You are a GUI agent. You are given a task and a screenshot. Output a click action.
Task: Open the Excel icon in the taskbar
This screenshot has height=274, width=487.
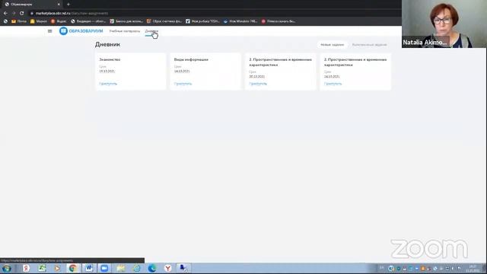pos(42,268)
